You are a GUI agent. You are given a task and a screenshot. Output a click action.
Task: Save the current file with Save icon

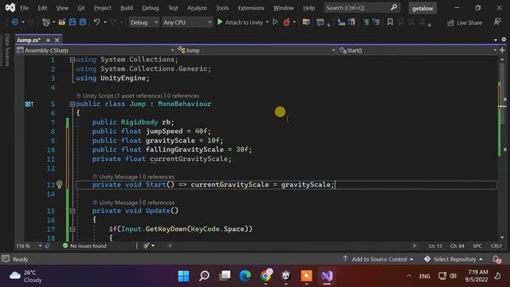pos(73,22)
